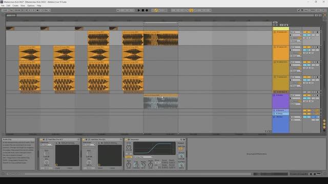The height and width of the screenshot is (184, 328).
Task: Toggle the metronome button
Action: pos(38,10)
